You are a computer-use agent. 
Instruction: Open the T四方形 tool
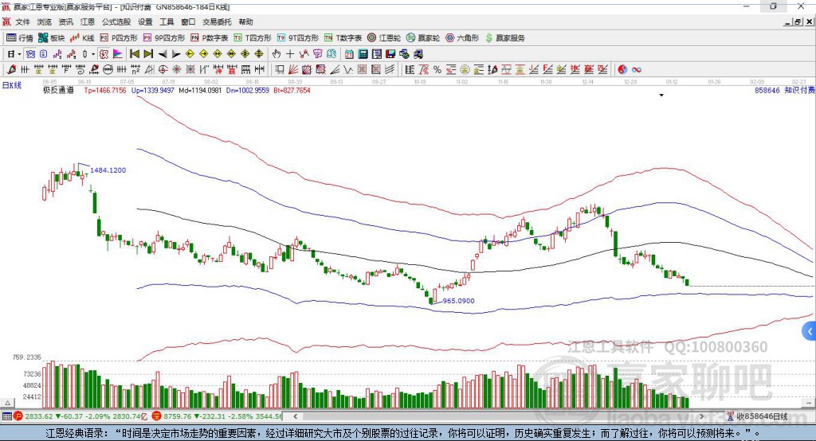click(x=253, y=38)
